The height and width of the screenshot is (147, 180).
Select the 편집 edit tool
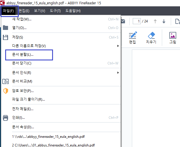(x=132, y=37)
